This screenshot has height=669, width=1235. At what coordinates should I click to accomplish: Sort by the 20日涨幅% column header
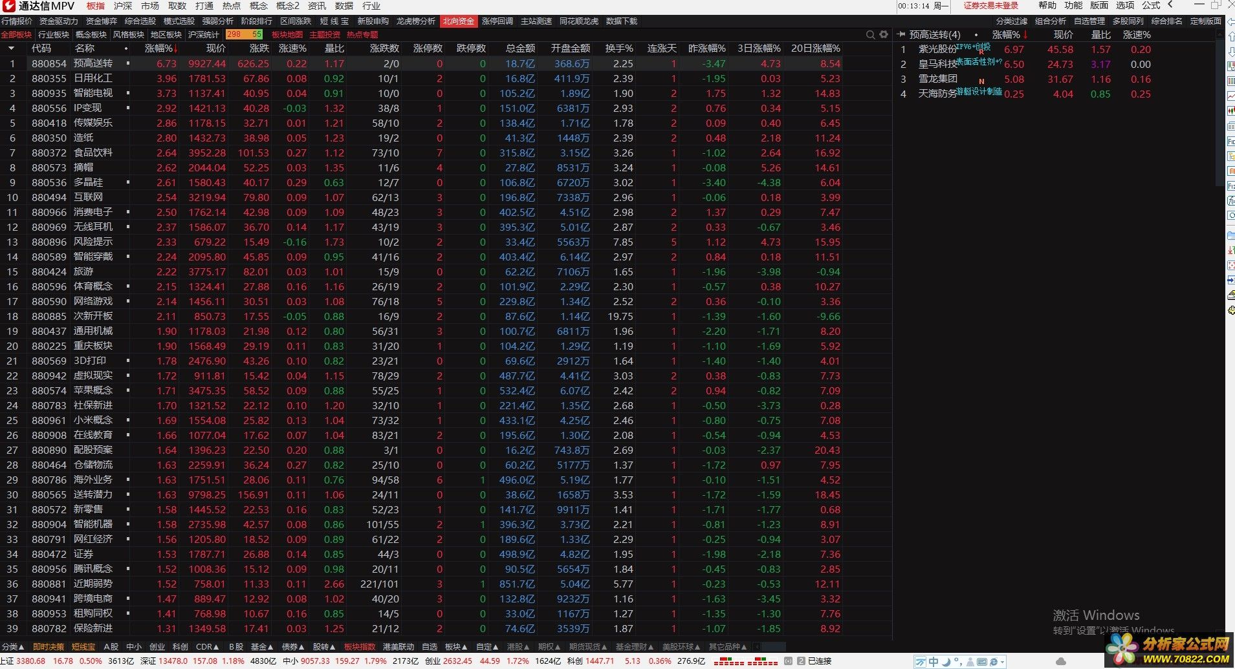[815, 48]
